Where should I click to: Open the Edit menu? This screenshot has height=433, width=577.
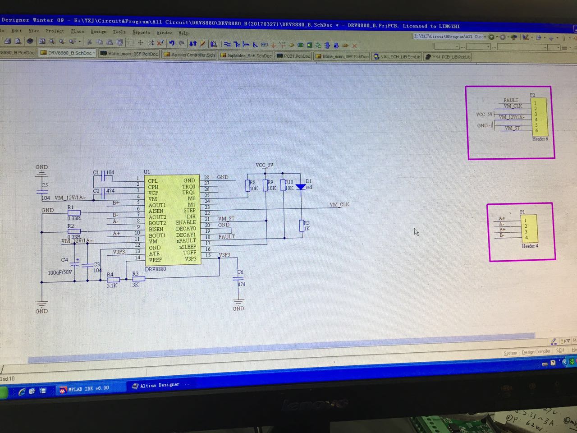(x=17, y=31)
